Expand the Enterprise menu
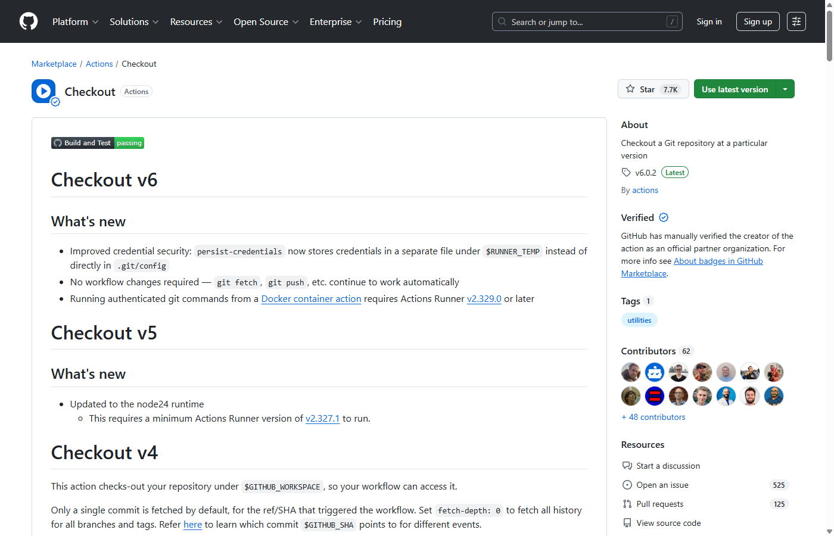The image size is (834, 536). tap(335, 21)
